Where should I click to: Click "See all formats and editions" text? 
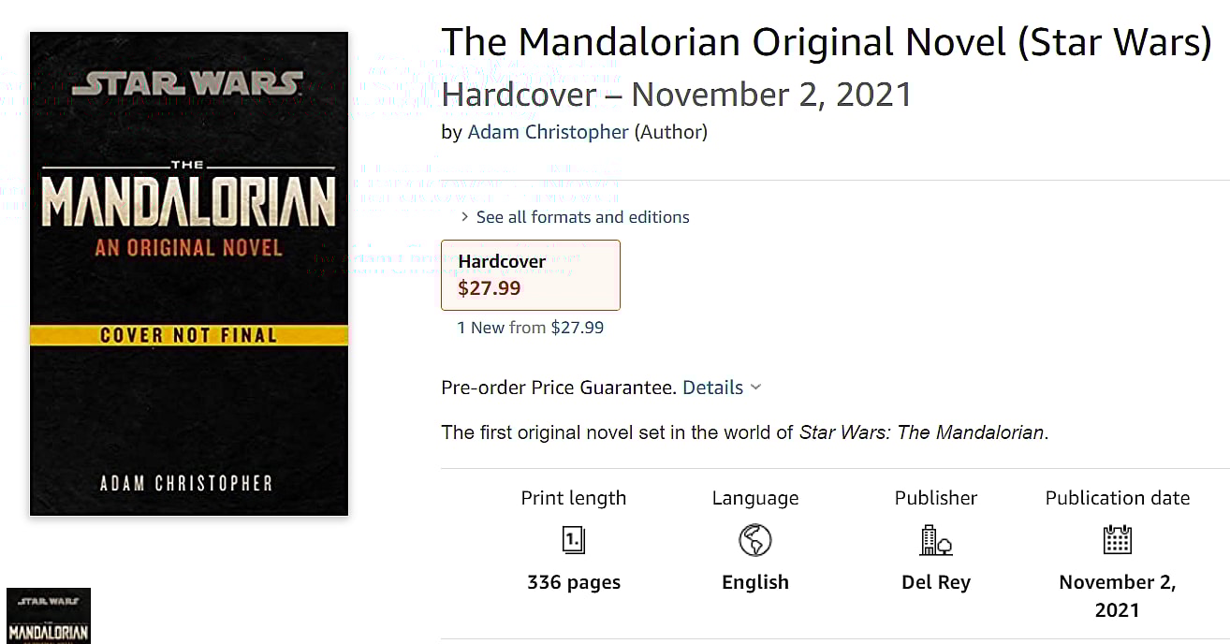pos(582,217)
